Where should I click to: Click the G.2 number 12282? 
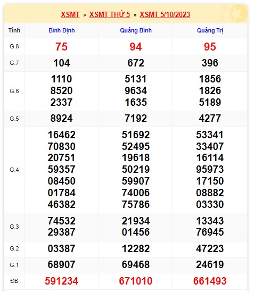[136, 248]
